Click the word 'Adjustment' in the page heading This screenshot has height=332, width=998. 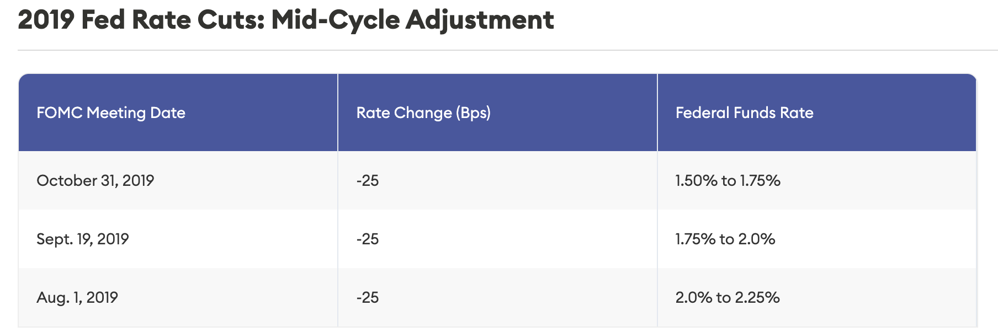[x=479, y=20]
